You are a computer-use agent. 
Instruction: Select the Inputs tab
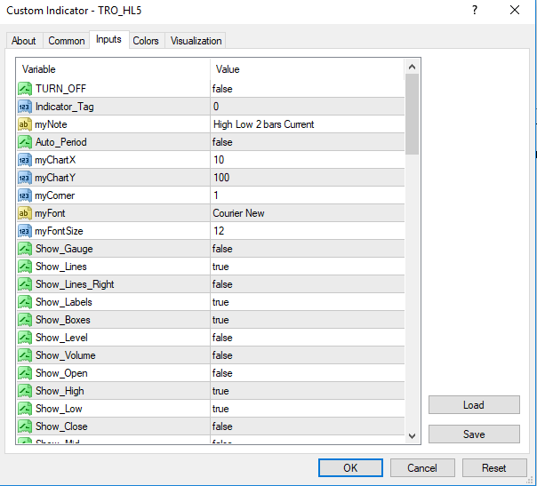pyautogui.click(x=108, y=40)
